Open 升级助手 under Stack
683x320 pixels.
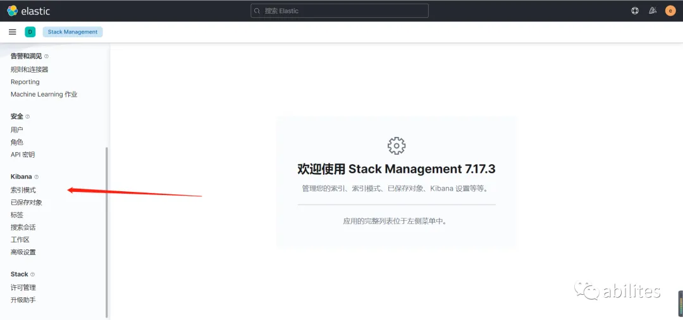[x=23, y=300]
